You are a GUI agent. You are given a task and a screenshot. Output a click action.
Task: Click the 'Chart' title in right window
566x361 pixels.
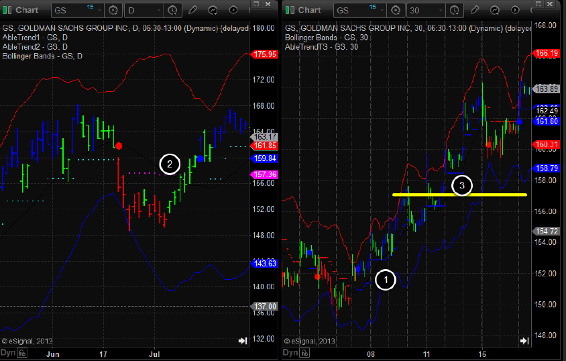tap(309, 10)
